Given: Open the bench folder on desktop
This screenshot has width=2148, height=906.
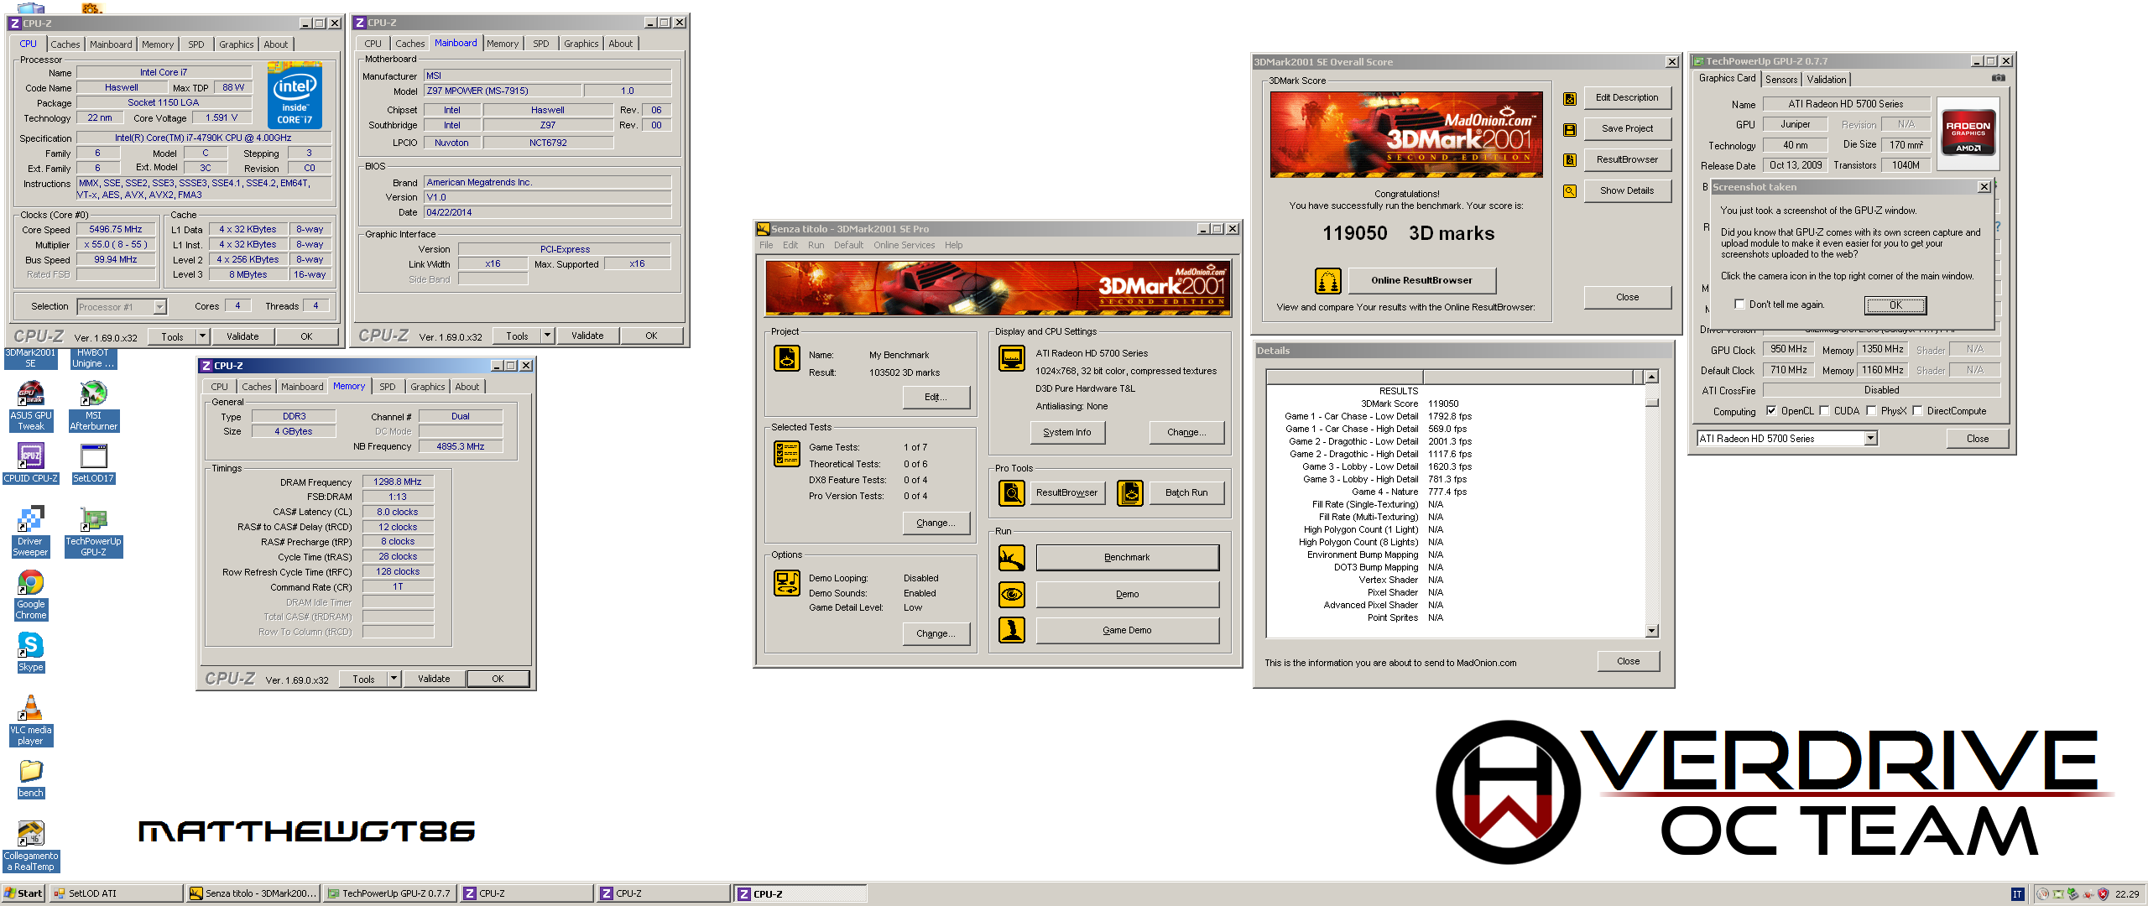Looking at the screenshot, I should click(31, 778).
